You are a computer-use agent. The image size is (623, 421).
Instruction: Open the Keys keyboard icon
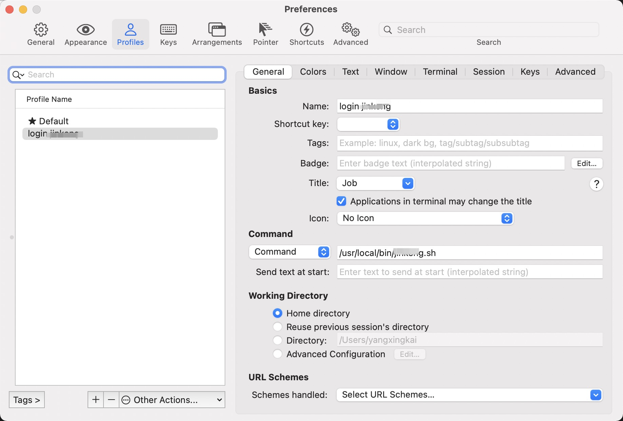click(x=168, y=34)
